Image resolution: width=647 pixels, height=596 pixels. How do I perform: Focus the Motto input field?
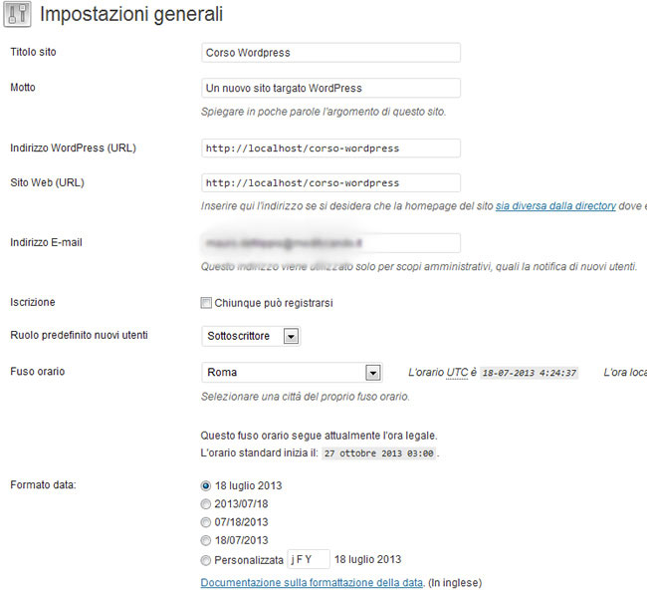coord(330,89)
